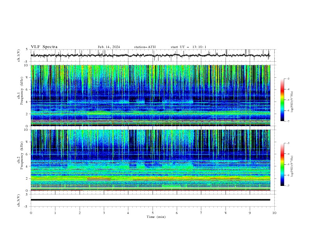This screenshot has width=309, height=239.
Task: Click the 'Time (min)' axis label
Action: tap(156, 217)
